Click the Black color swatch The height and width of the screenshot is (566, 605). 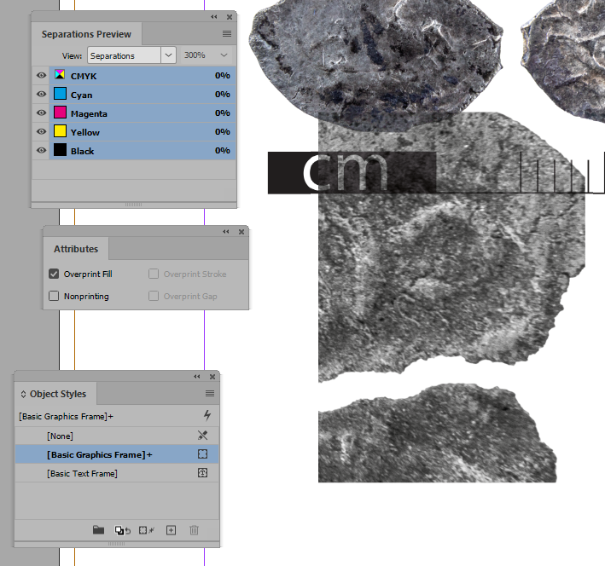click(60, 150)
